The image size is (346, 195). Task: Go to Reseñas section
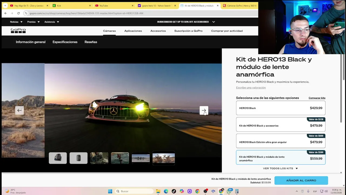click(x=91, y=42)
